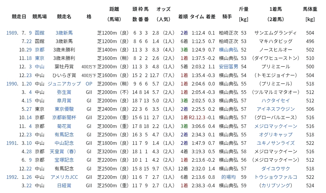Screen dimensions: 326x193
Task: Follow the 宝塚記念 race link
Action: 64,160
